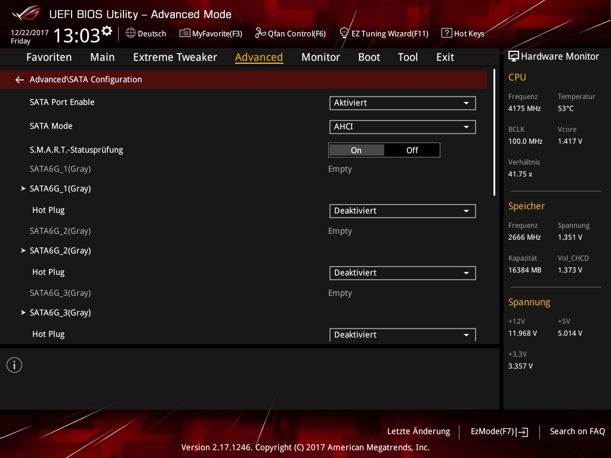611x458 pixels.
Task: Switch to the Main tab
Action: [x=103, y=57]
